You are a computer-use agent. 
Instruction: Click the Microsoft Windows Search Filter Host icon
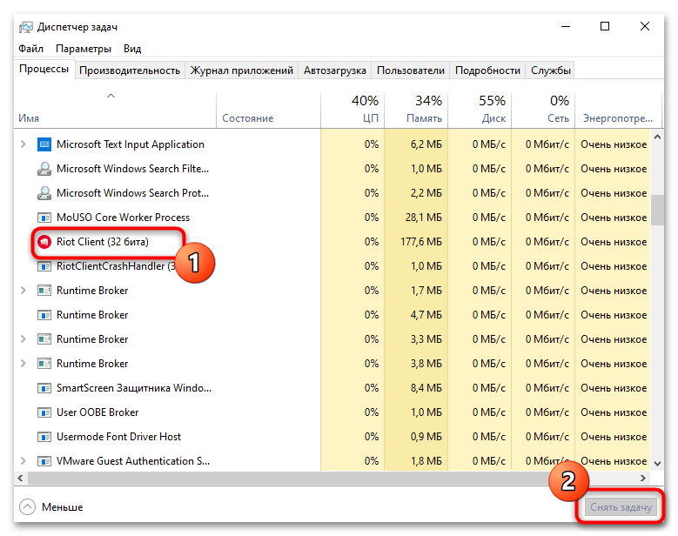click(x=44, y=169)
